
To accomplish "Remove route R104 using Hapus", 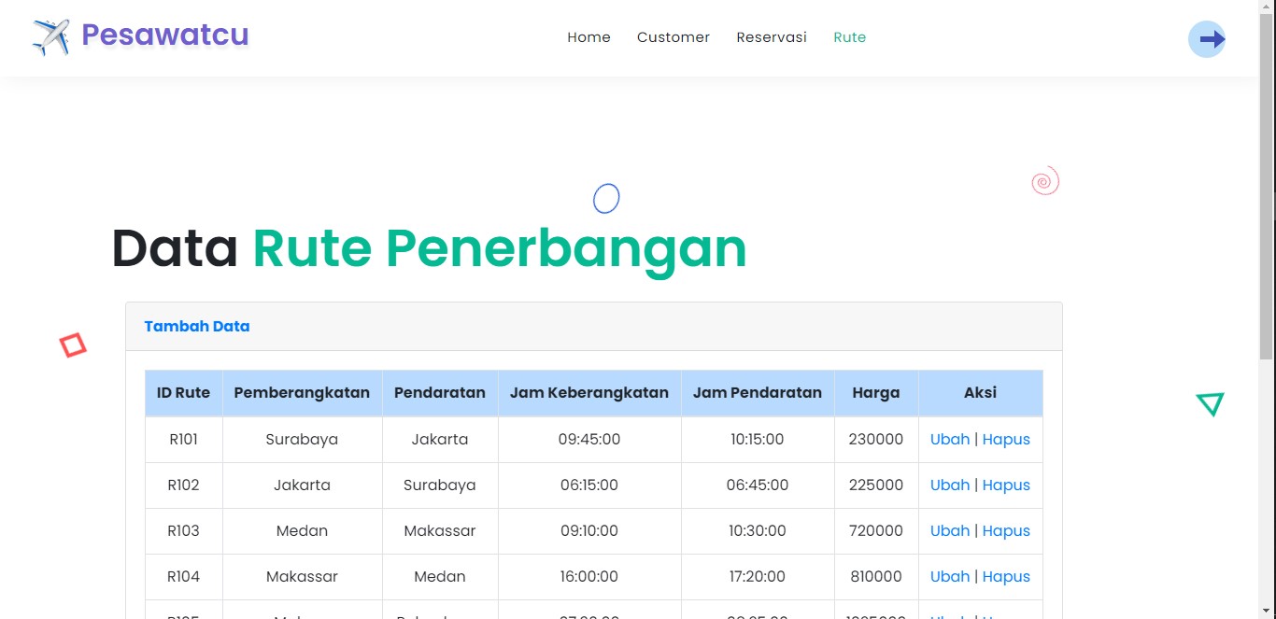I will (1006, 577).
